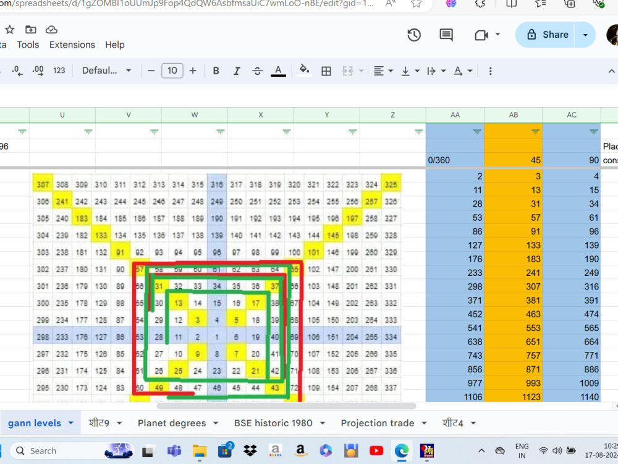Click the font size field showing 10
The image size is (618, 464).
click(172, 71)
